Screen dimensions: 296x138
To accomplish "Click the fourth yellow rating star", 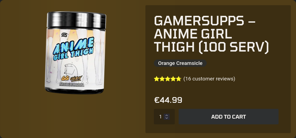I will (173, 79).
